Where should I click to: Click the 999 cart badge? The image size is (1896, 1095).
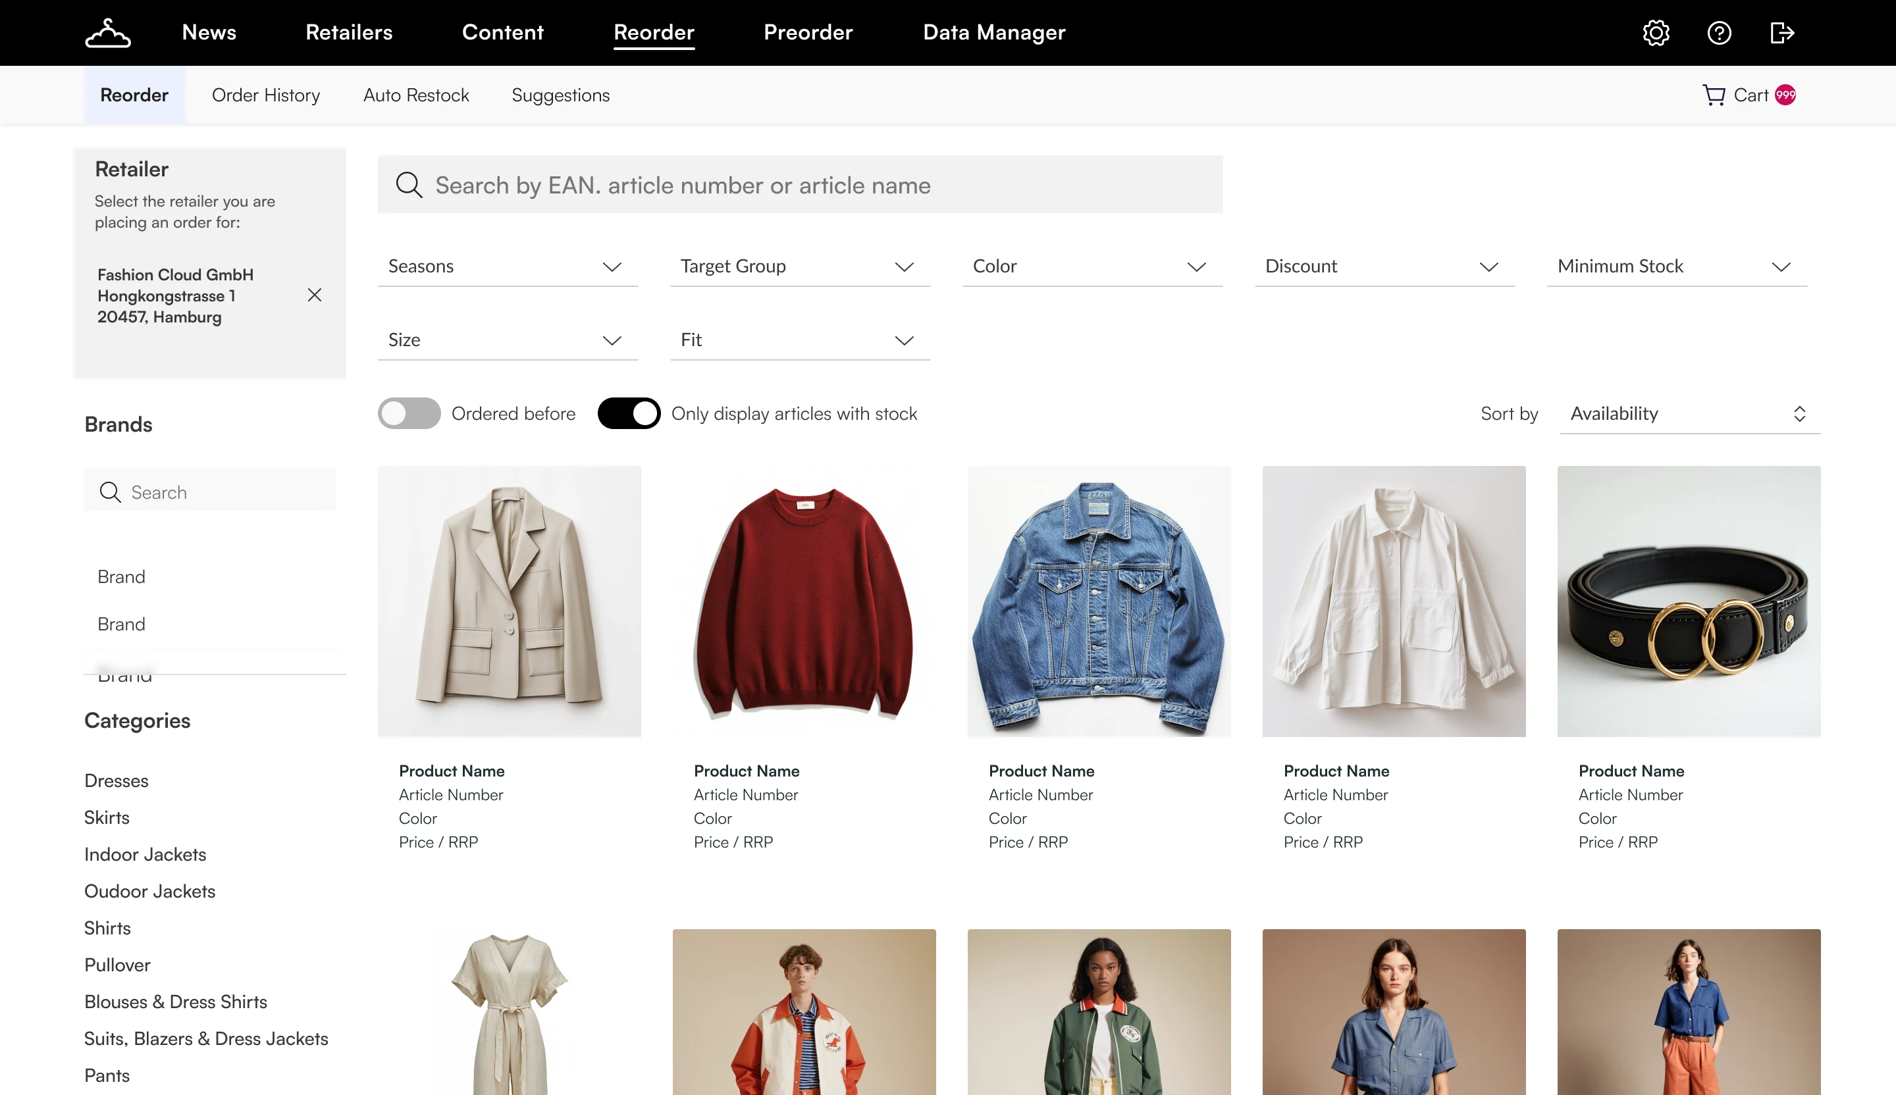1785,95
